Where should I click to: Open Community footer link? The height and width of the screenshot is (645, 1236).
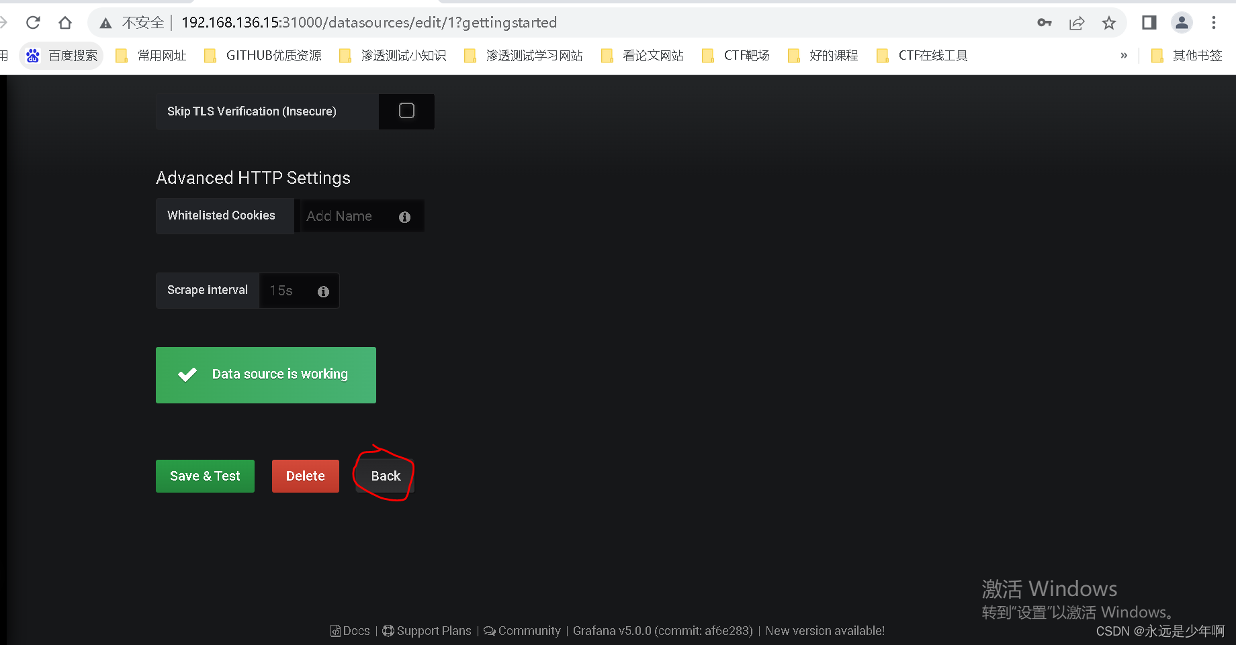click(x=522, y=631)
